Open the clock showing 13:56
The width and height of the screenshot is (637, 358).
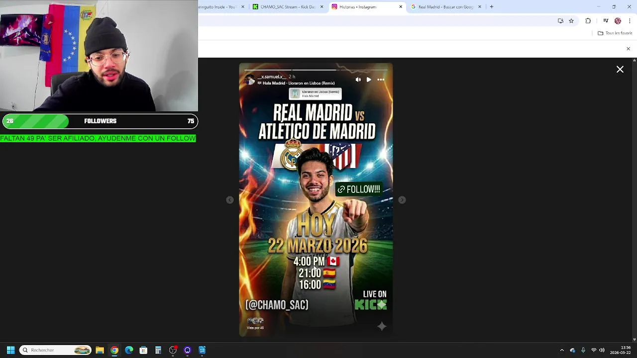[x=621, y=350]
